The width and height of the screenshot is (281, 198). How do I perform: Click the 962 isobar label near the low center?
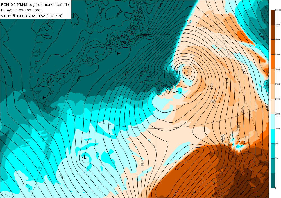(177, 70)
